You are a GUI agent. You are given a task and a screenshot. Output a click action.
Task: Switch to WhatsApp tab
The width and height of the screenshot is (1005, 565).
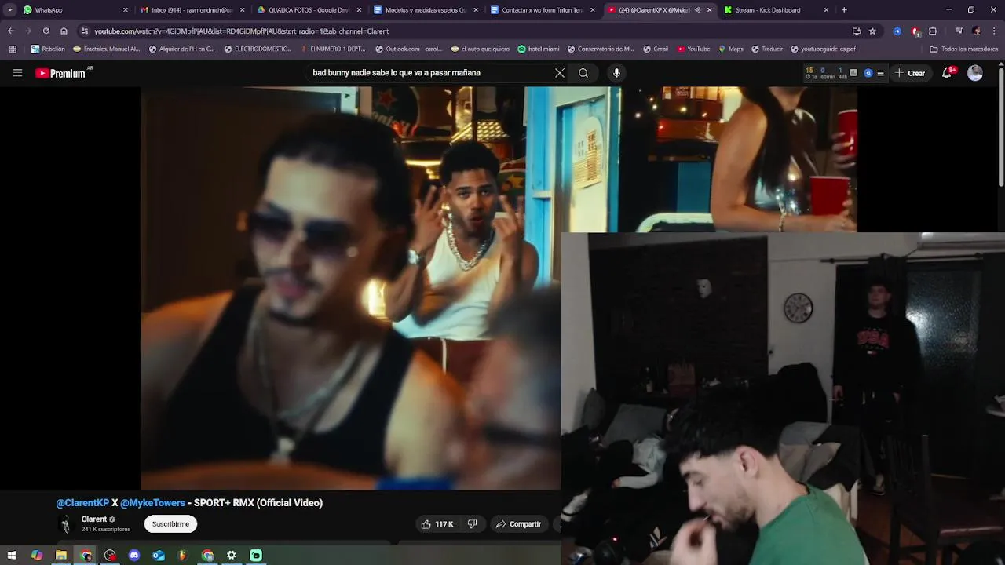point(75,10)
